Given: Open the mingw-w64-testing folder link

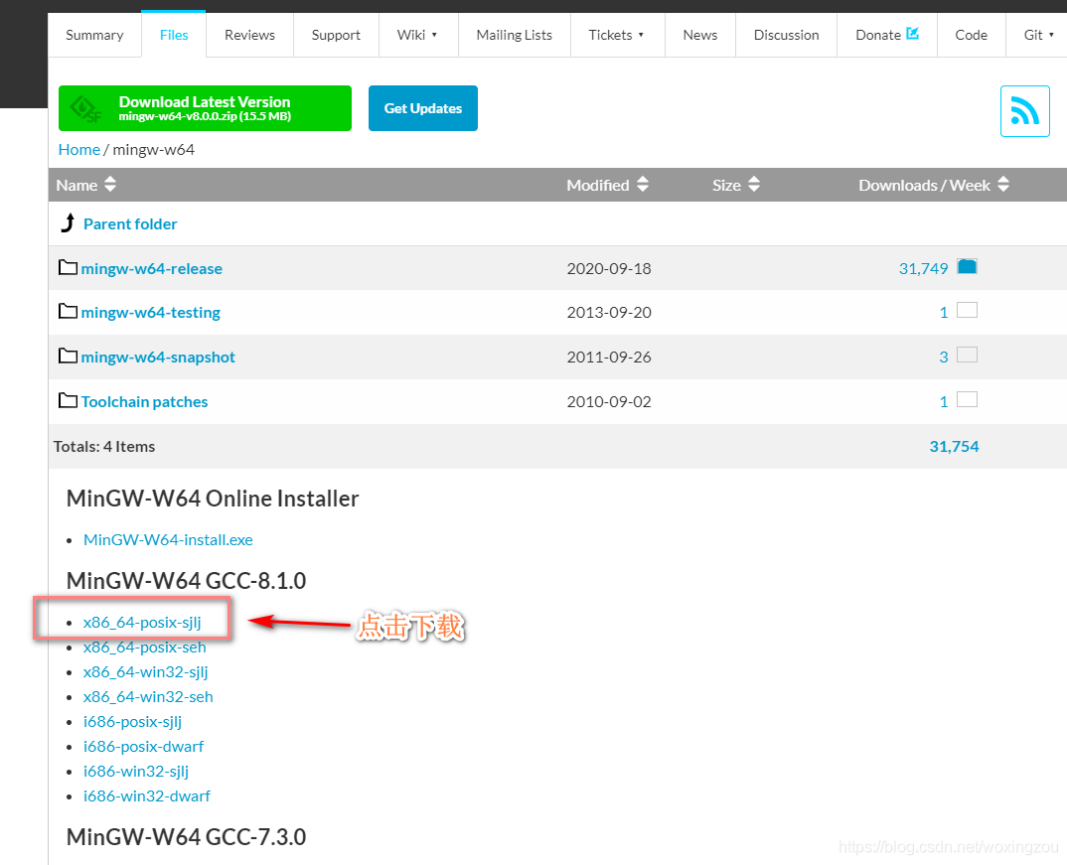Looking at the screenshot, I should point(150,313).
